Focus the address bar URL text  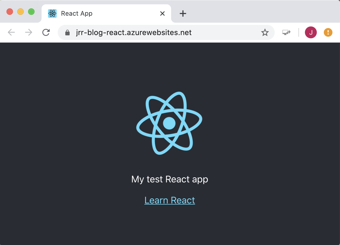pos(134,33)
